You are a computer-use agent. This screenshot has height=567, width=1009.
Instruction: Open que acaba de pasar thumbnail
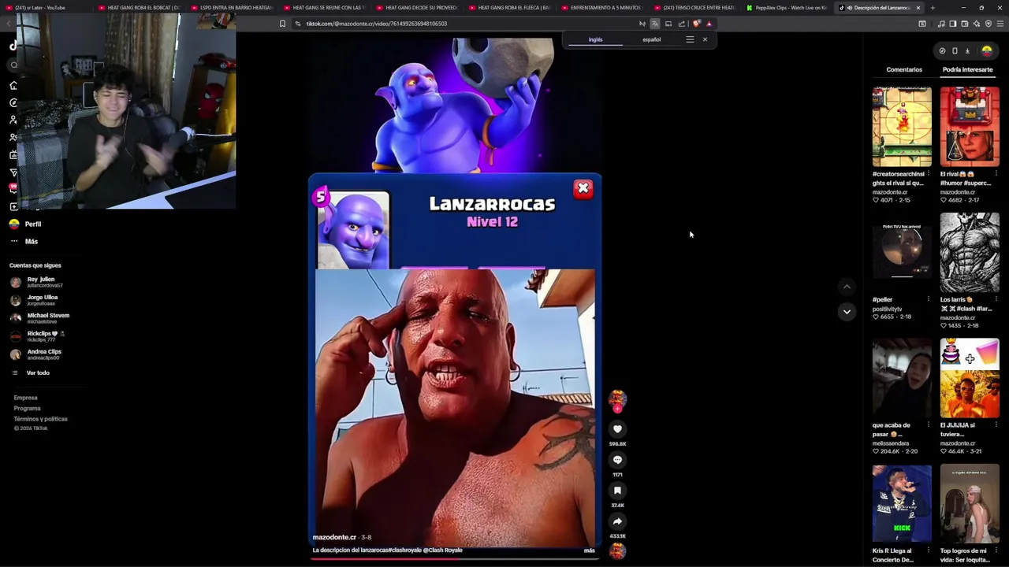pos(902,379)
